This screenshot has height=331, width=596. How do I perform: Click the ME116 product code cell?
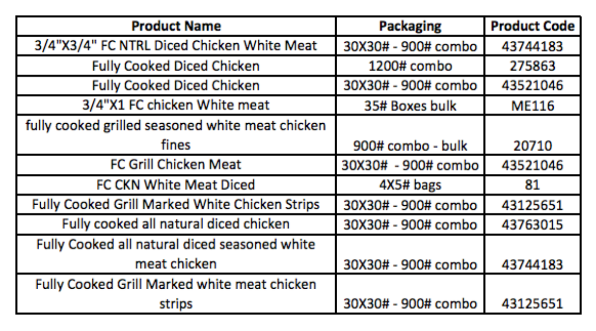point(532,105)
